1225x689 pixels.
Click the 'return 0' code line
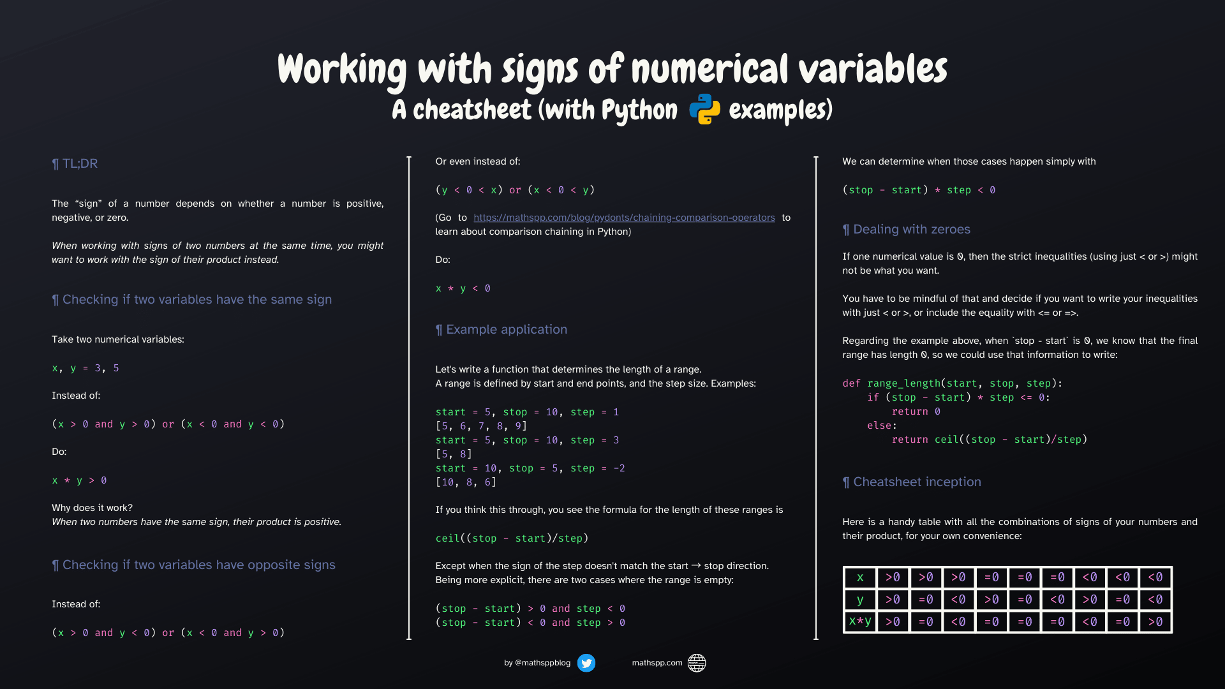point(916,411)
